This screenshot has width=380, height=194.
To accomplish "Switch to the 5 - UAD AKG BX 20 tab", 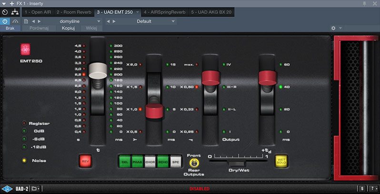I will (x=211, y=12).
